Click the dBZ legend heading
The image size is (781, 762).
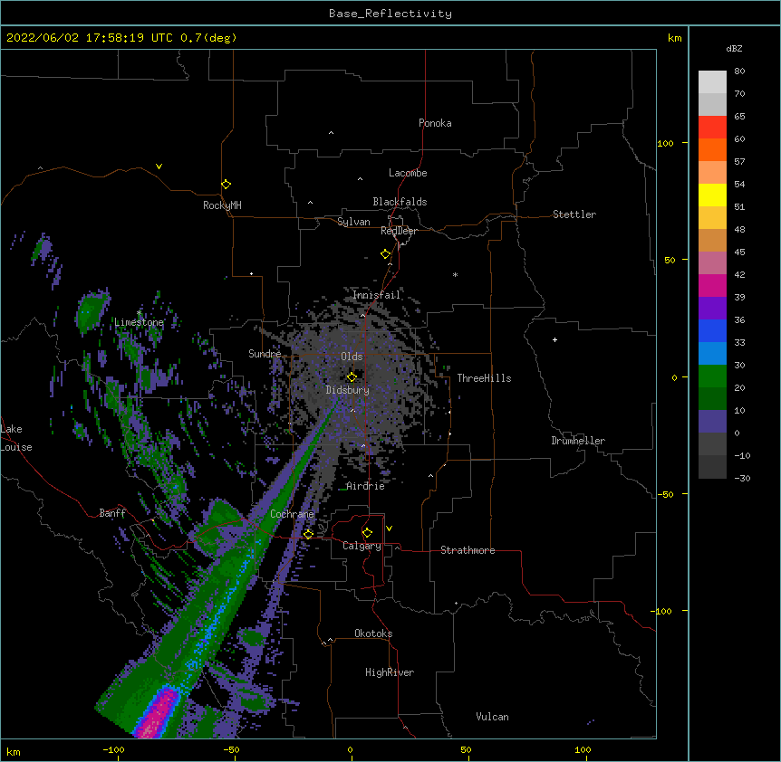pos(734,48)
